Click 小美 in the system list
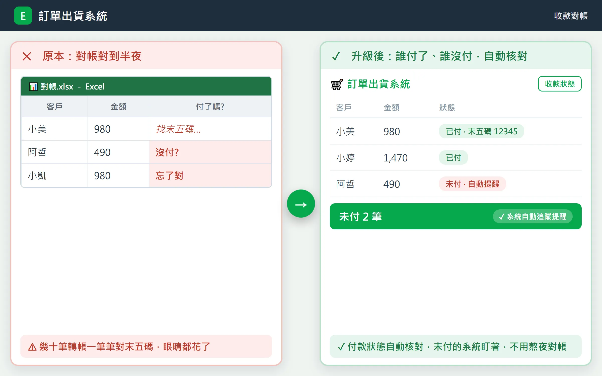The height and width of the screenshot is (376, 602). (345, 131)
